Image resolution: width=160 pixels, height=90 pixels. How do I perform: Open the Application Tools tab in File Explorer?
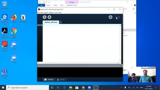coord(72,5)
